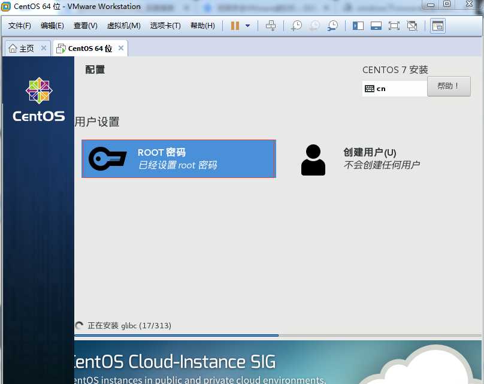484x384 pixels.
Task: Click the installing spinner icon
Action: coord(79,326)
